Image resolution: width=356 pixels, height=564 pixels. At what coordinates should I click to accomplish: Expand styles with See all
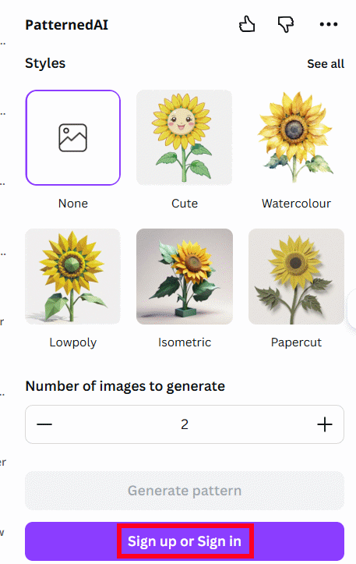point(326,64)
